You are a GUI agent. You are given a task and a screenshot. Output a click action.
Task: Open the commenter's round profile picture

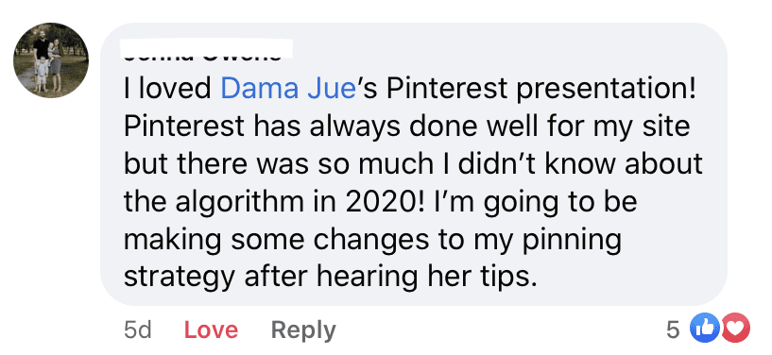51,60
